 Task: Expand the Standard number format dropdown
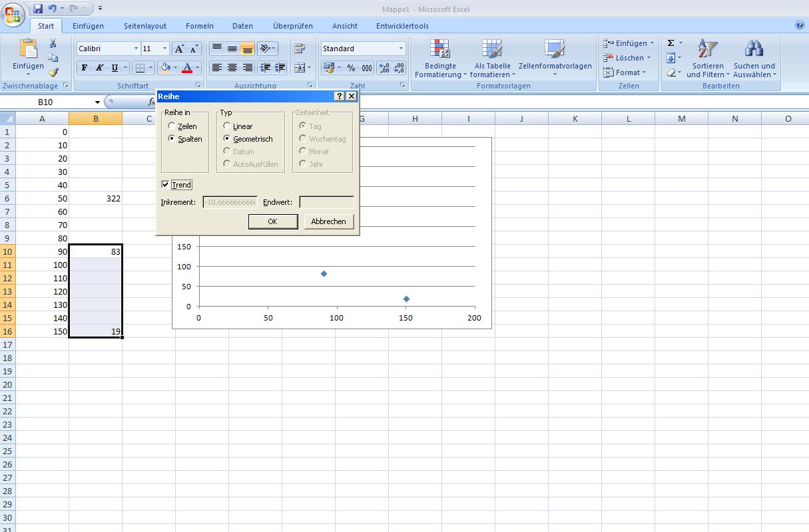point(401,49)
